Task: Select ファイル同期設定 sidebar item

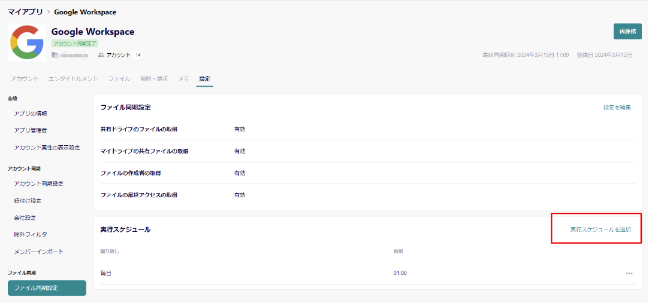Action: (47, 288)
